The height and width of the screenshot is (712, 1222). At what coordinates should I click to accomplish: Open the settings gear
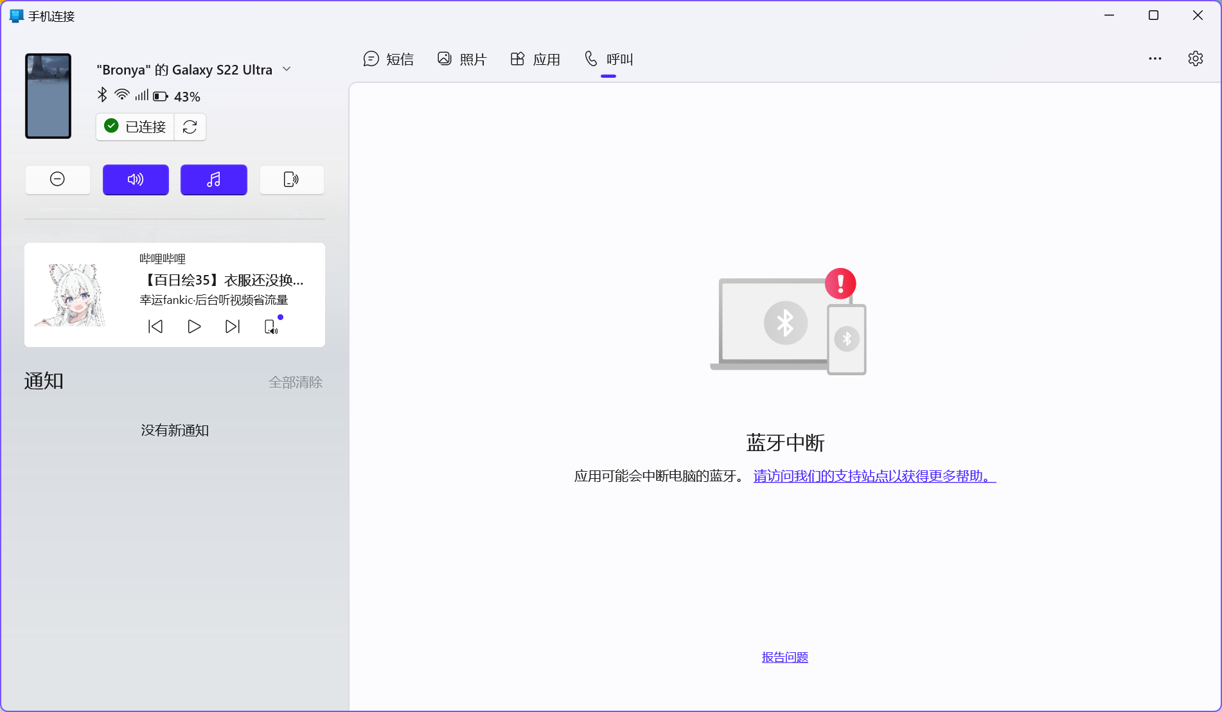coord(1196,58)
